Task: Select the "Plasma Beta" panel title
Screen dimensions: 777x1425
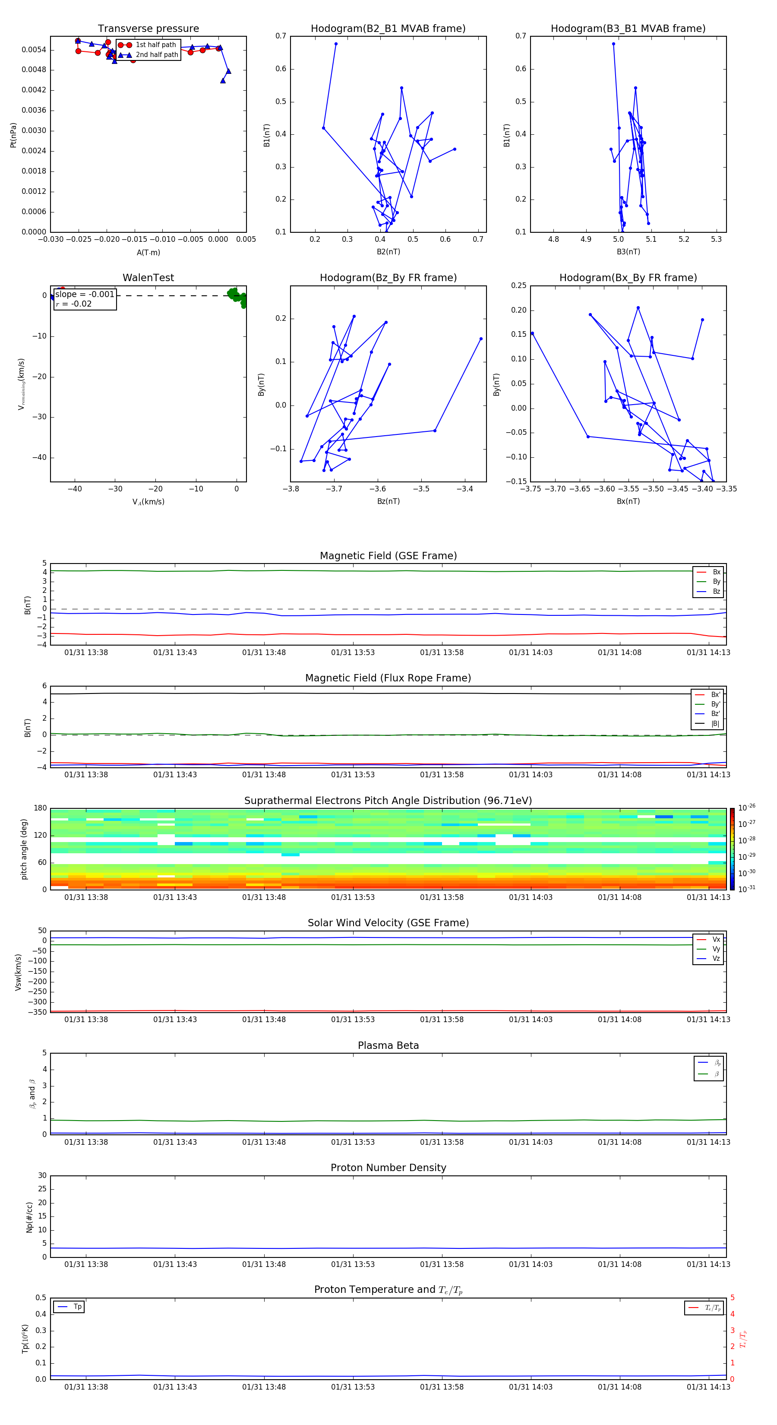Action: click(x=388, y=1045)
